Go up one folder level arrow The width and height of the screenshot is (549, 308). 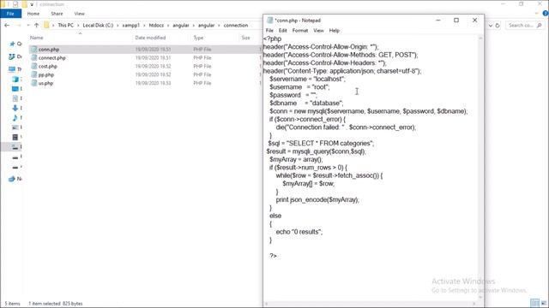36,25
